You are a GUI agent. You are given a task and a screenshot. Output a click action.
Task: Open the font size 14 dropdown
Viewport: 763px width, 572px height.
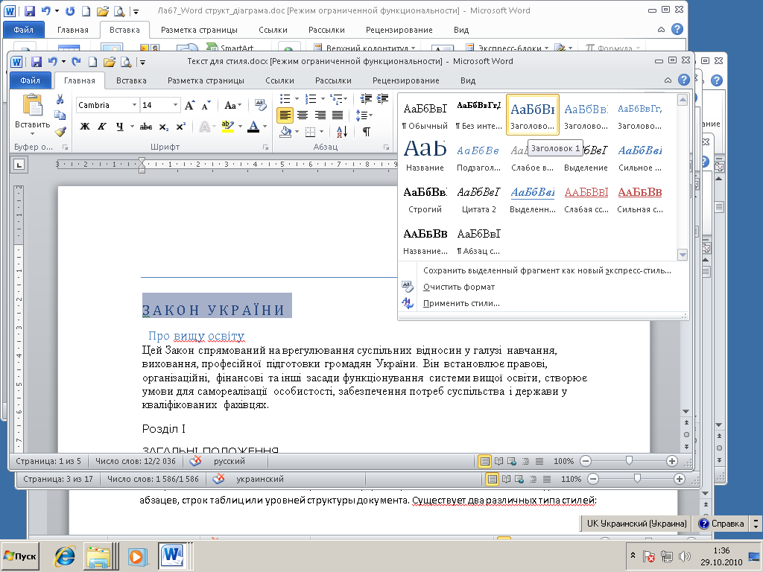point(175,105)
